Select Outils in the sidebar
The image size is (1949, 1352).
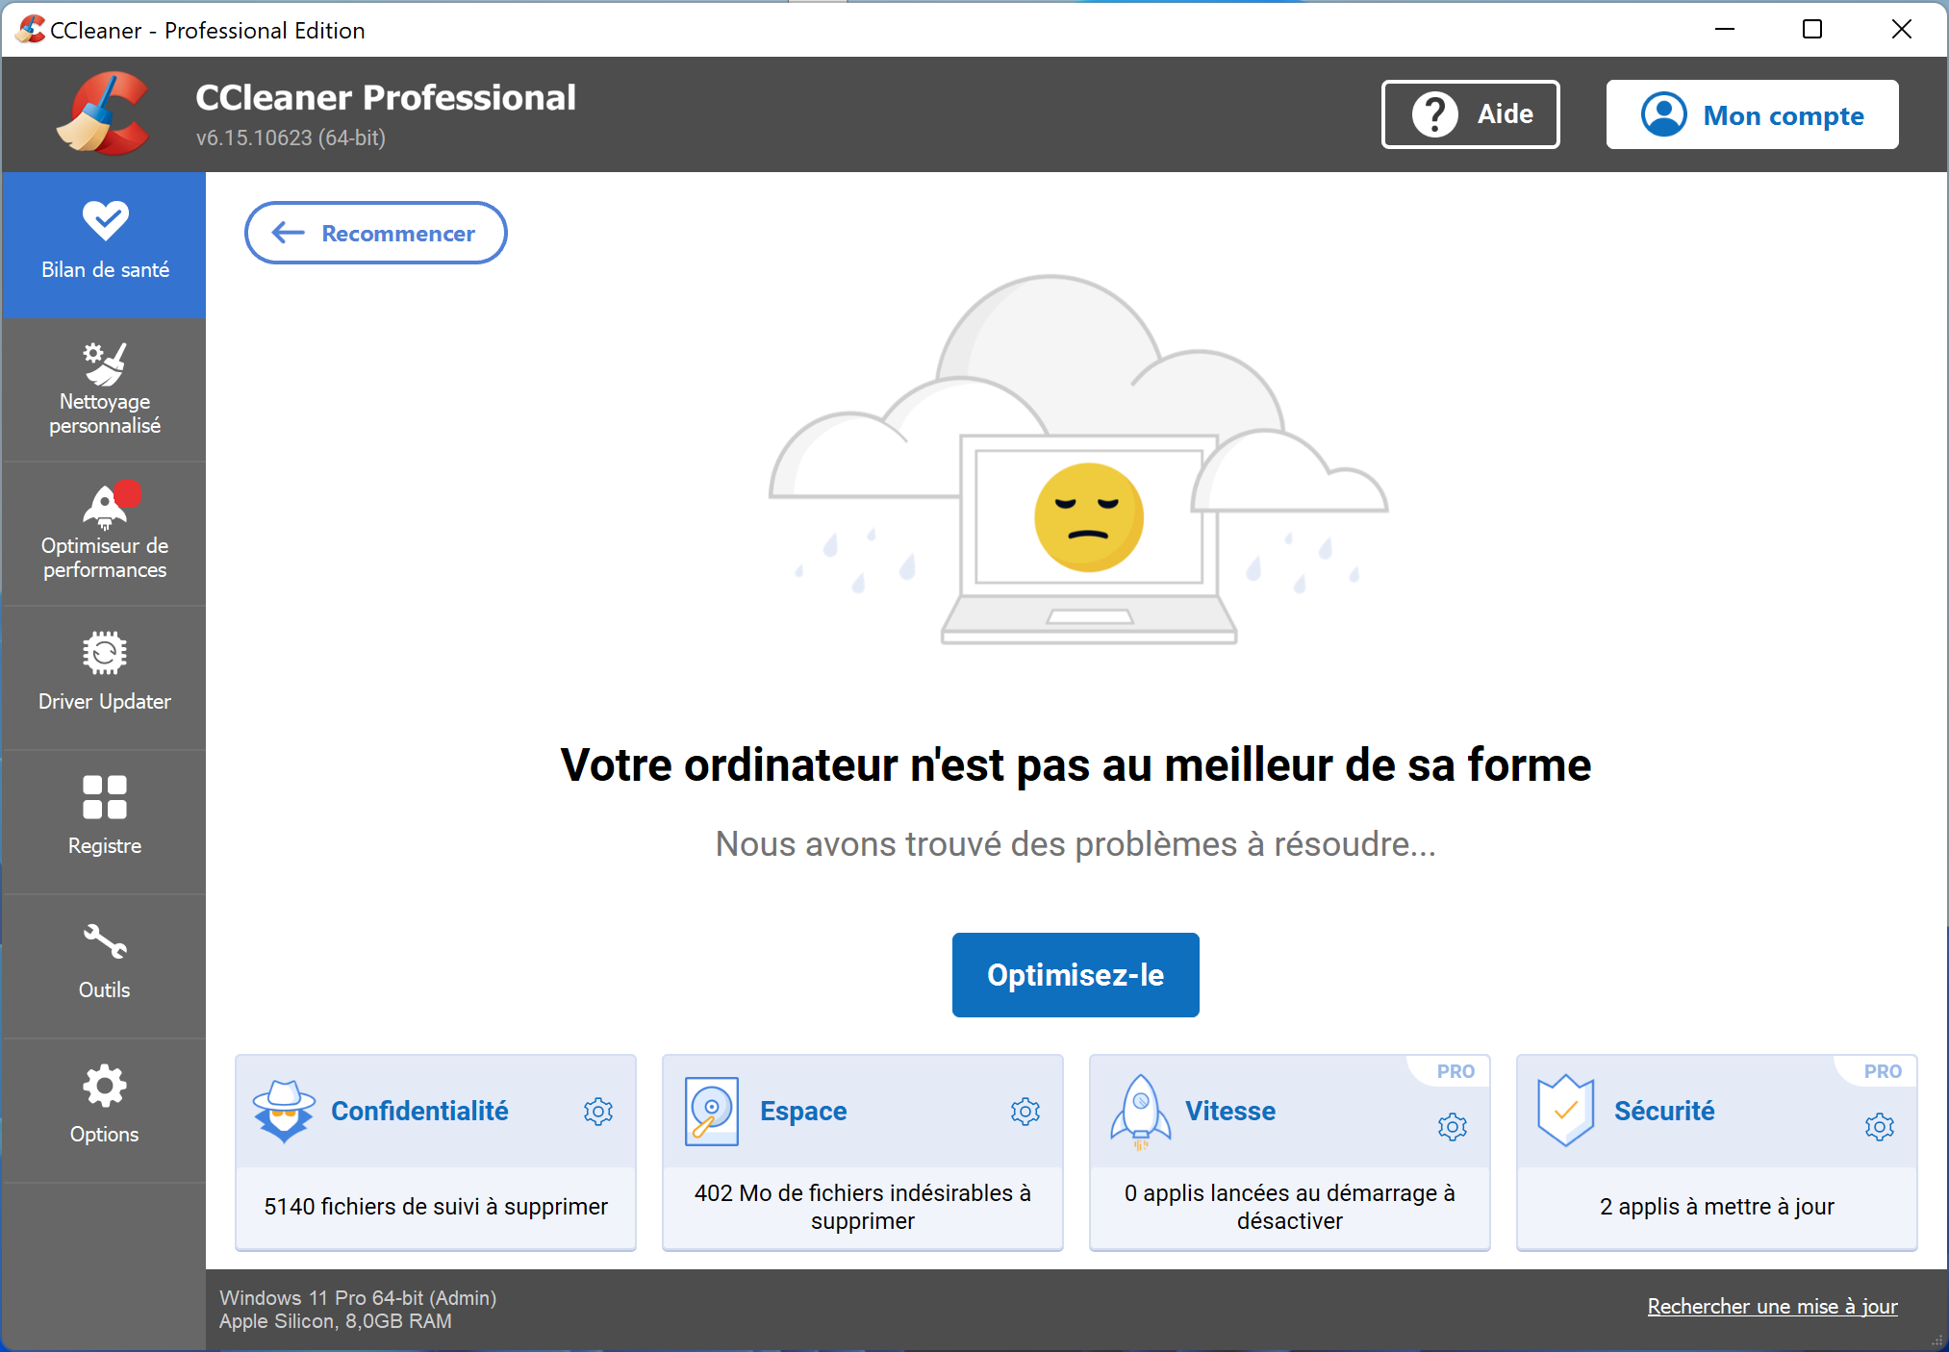click(x=103, y=966)
